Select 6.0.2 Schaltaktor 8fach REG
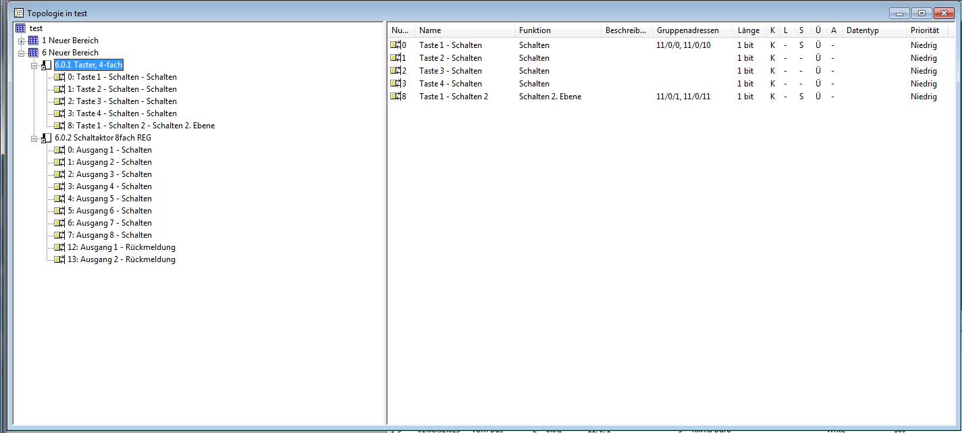The width and height of the screenshot is (962, 433). [x=103, y=138]
